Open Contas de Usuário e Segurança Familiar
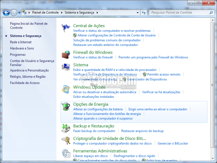The width and height of the screenshot is (217, 163). tap(32, 63)
